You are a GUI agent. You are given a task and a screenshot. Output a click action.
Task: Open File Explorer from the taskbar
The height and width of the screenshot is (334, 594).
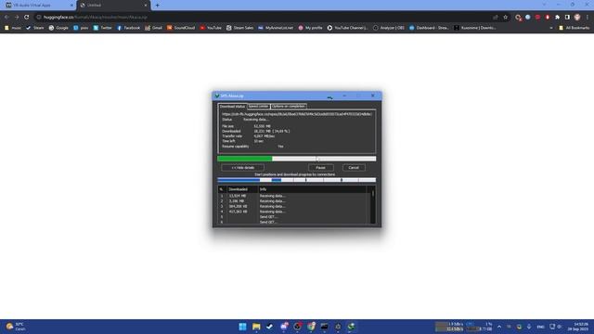(x=256, y=327)
